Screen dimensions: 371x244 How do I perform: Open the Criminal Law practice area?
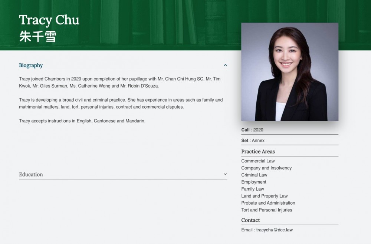pos(254,175)
